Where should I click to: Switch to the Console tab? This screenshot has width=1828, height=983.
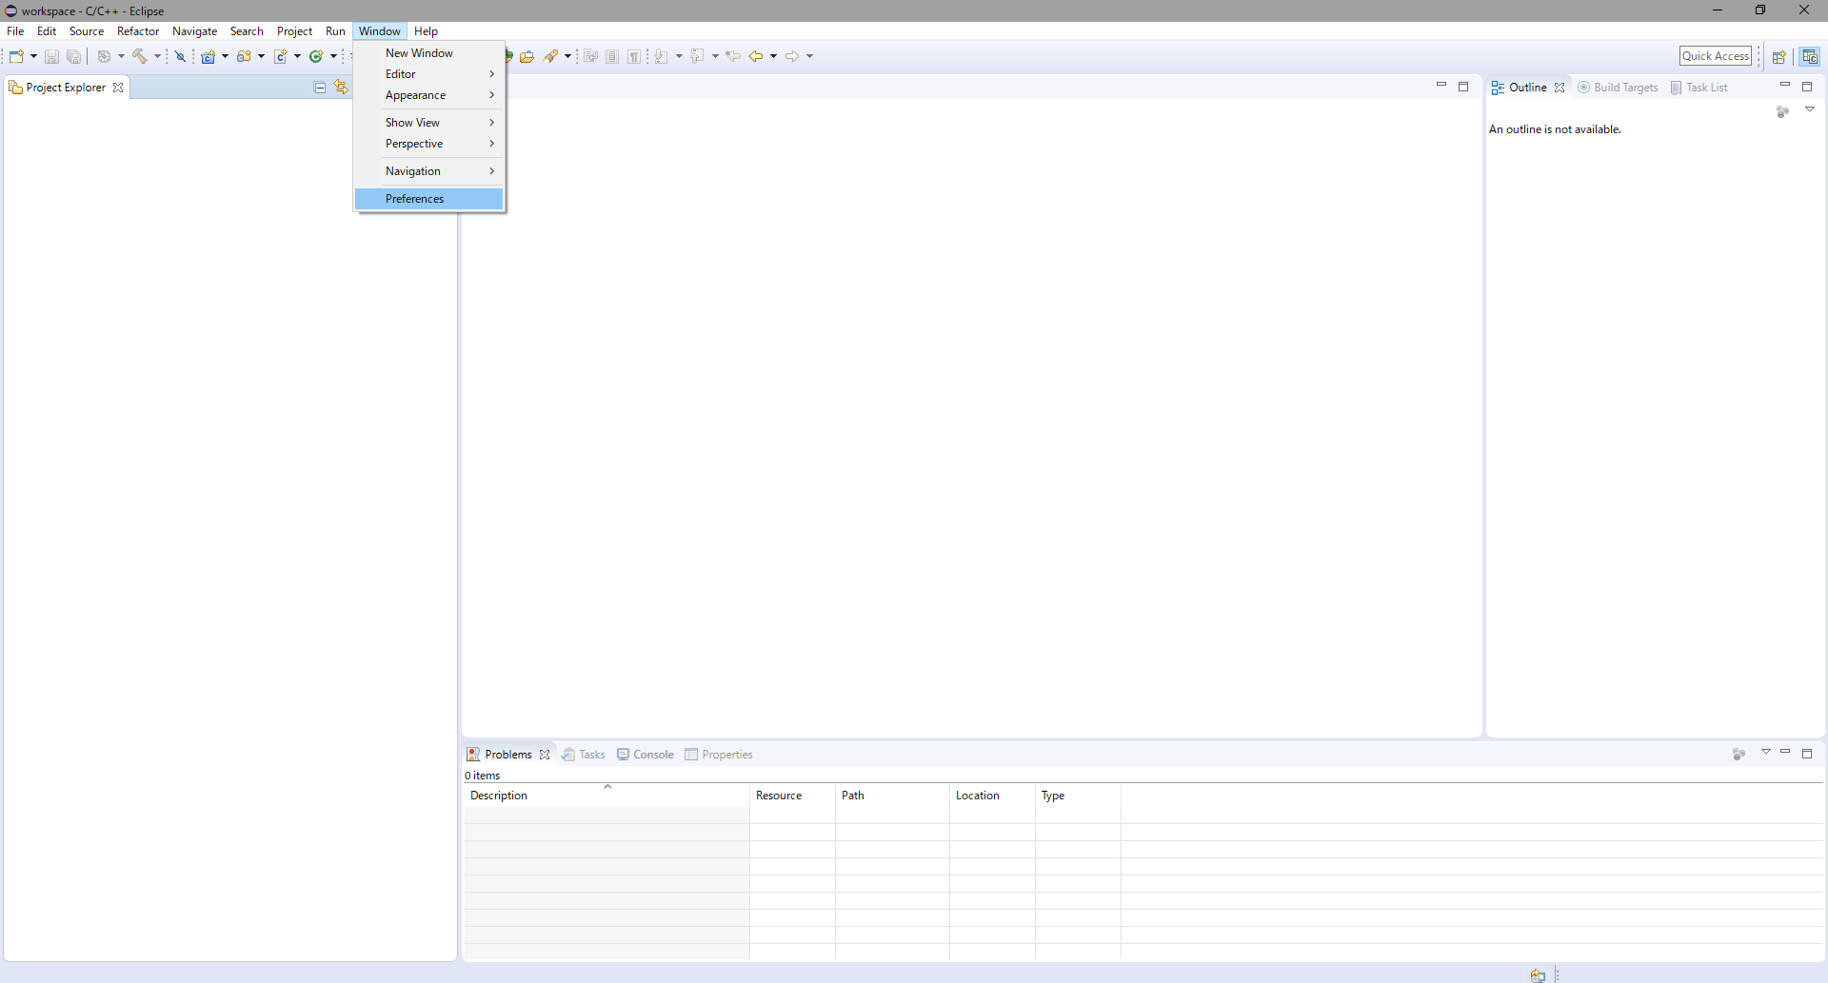646,755
